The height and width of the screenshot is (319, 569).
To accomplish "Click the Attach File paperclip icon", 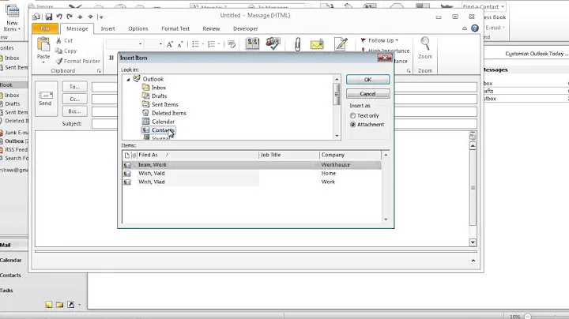I will pyautogui.click(x=297, y=44).
